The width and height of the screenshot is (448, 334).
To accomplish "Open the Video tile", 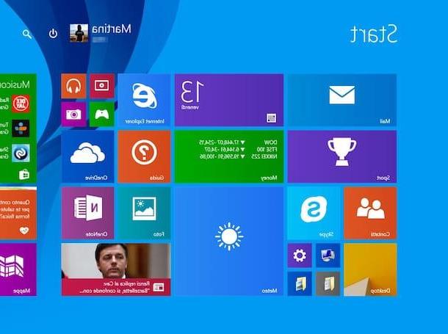I will pyautogui.click(x=101, y=86).
